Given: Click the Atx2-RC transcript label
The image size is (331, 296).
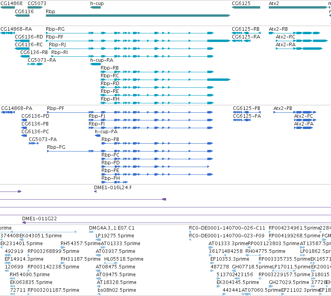Looking at the screenshot, I should (285, 37).
